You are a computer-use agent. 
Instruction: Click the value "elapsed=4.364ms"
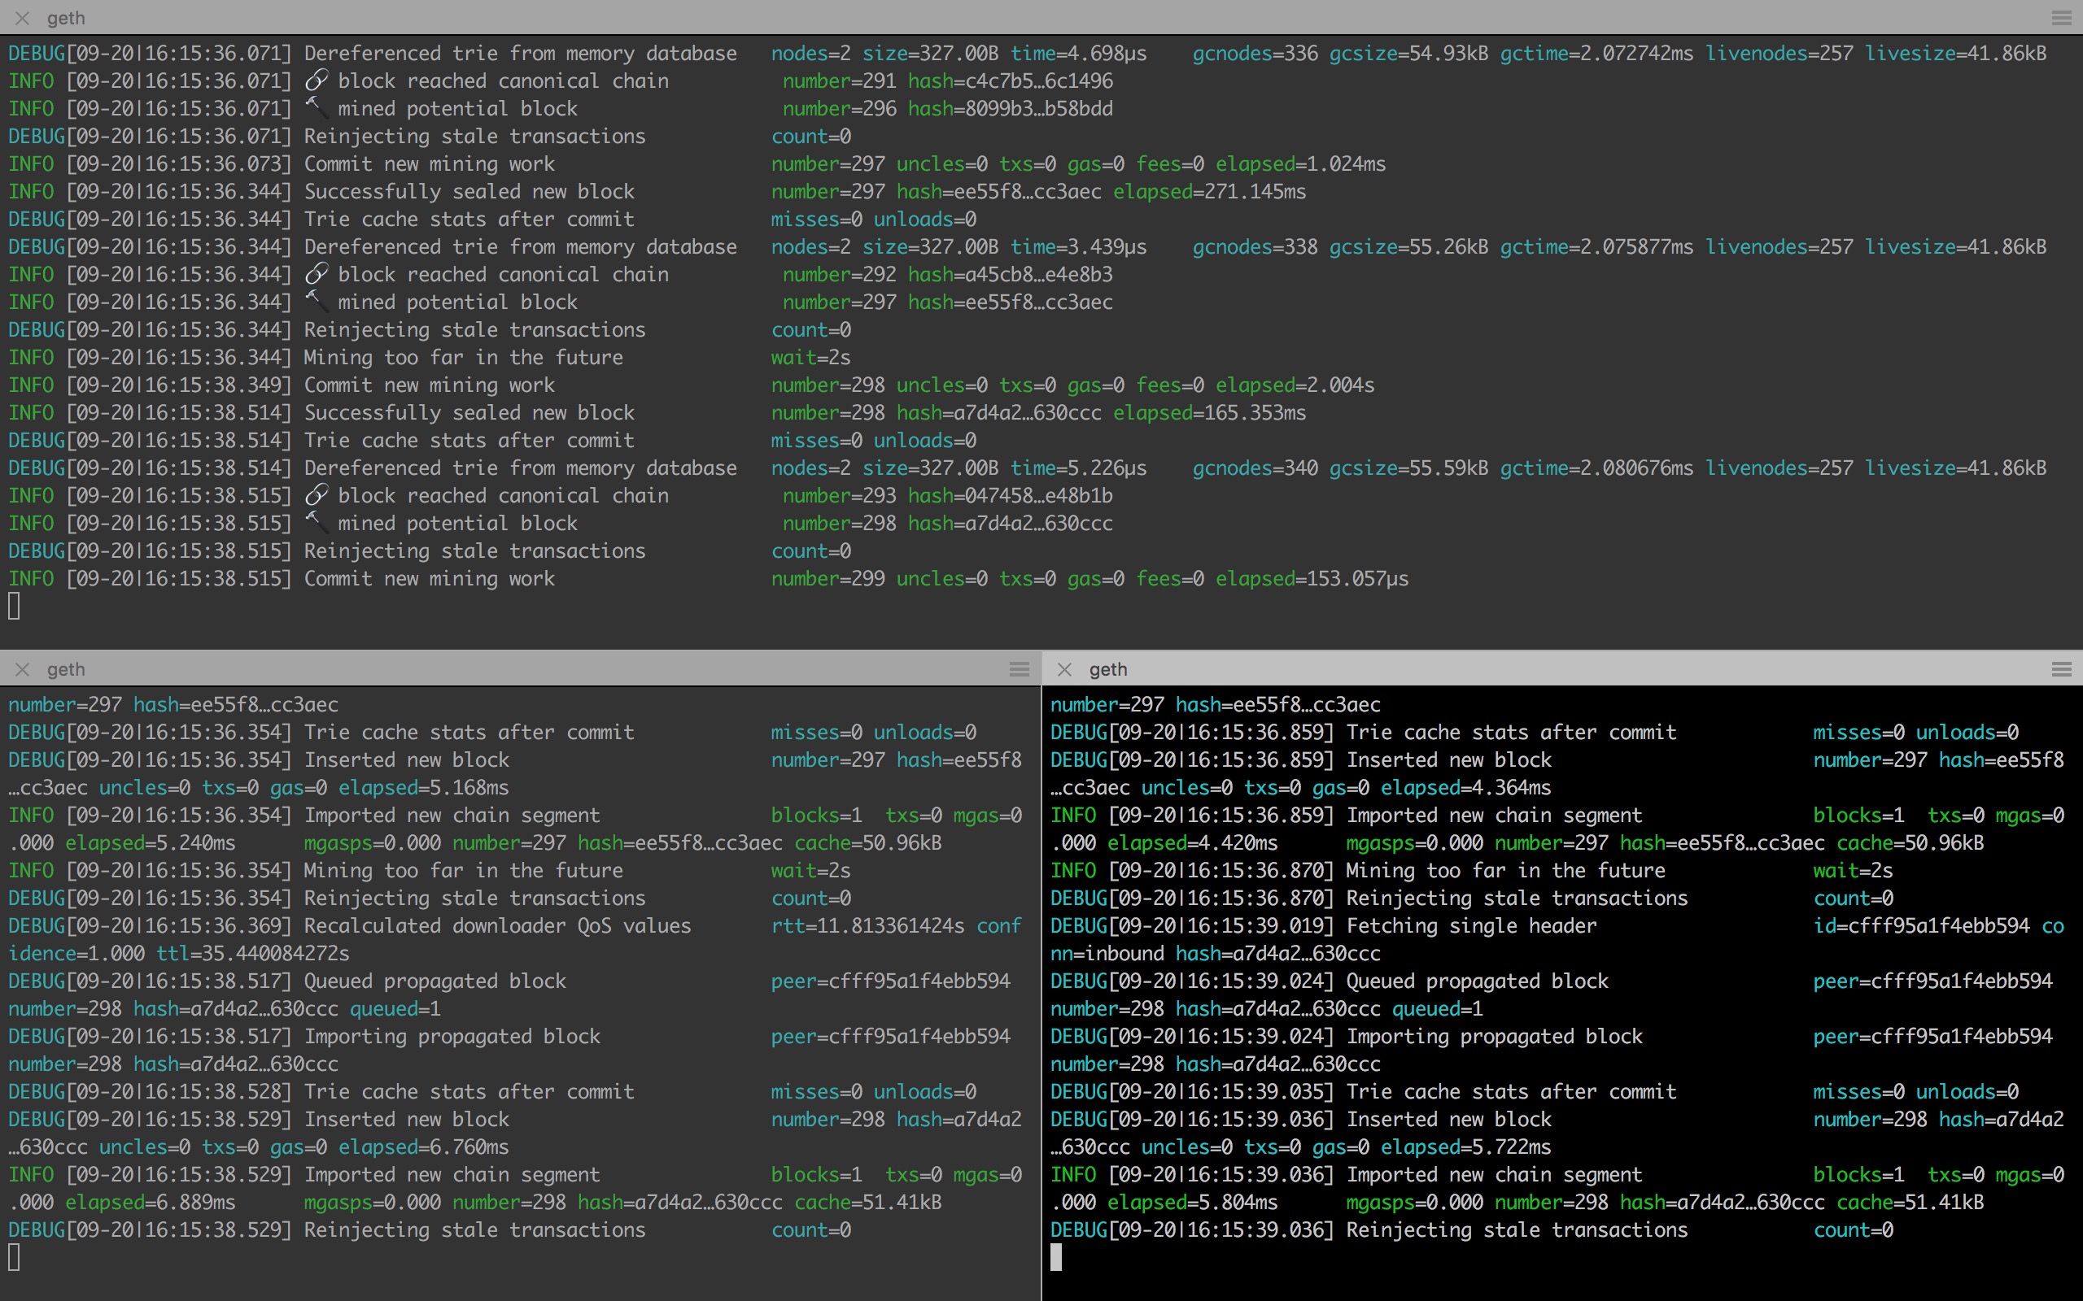click(1466, 787)
